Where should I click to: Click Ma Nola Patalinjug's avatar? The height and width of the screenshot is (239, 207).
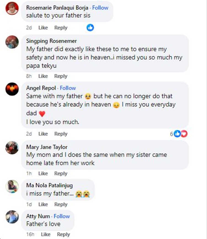(12, 186)
